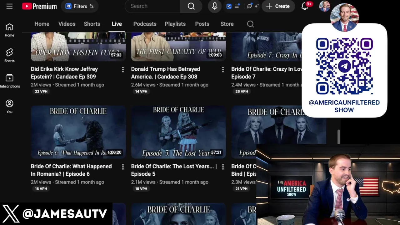
Task: Open Subscriptions in sidebar
Action: pyautogui.click(x=9, y=81)
